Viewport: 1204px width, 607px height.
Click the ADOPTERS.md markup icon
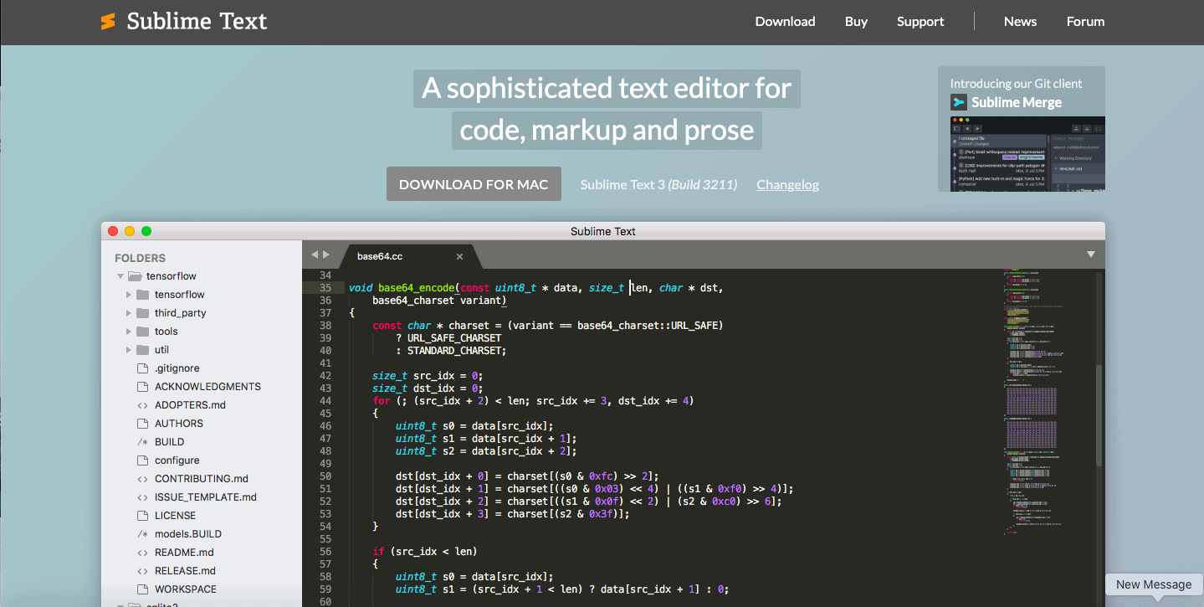(x=142, y=405)
